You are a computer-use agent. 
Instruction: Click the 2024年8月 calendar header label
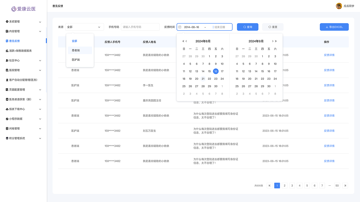click(x=203, y=41)
